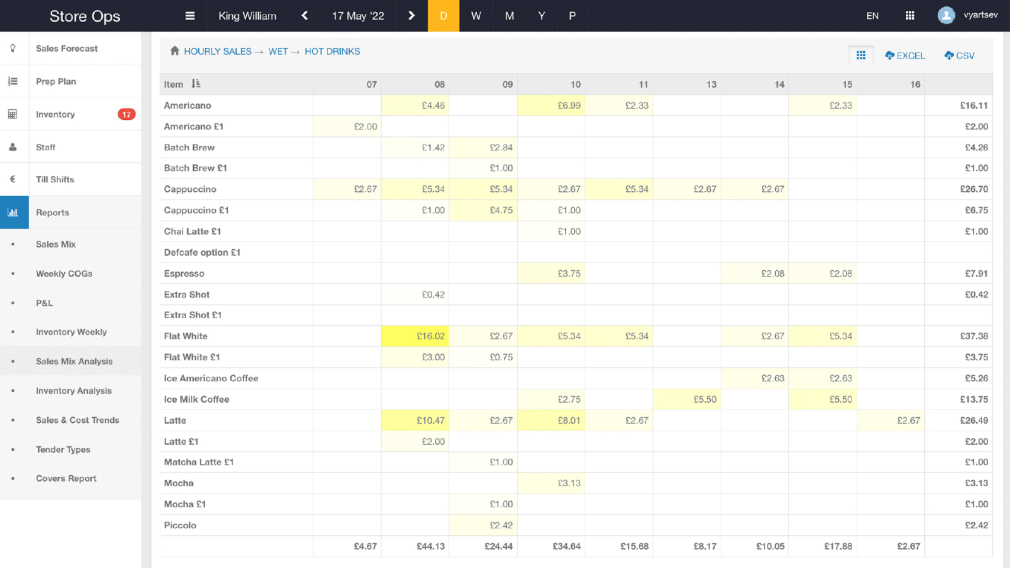Follow the HOURLY SALES breadcrumb link
The height and width of the screenshot is (568, 1010).
click(x=218, y=51)
